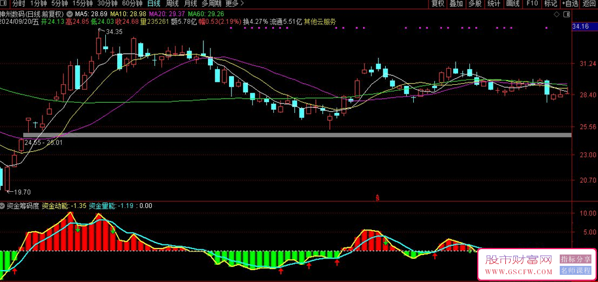Click the gray horizontal gap zone bar
Image resolution: width=598 pixels, height=282 pixels.
pos(297,135)
